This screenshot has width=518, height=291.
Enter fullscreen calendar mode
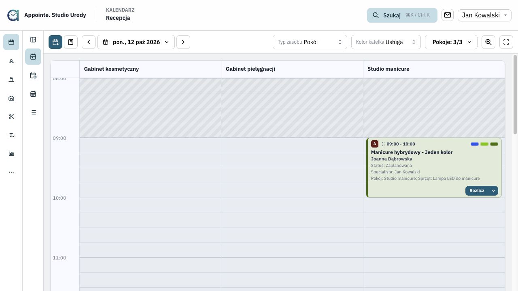pos(506,42)
